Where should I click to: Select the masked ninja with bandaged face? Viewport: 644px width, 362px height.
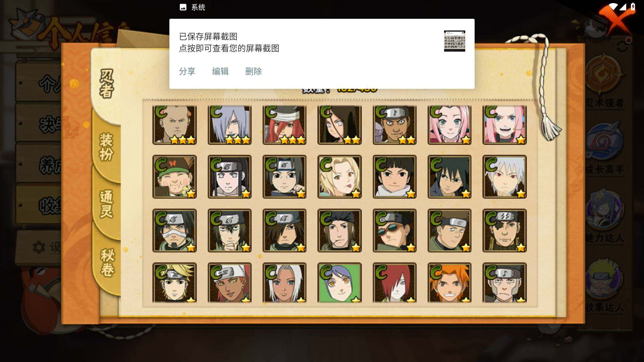pos(174,231)
